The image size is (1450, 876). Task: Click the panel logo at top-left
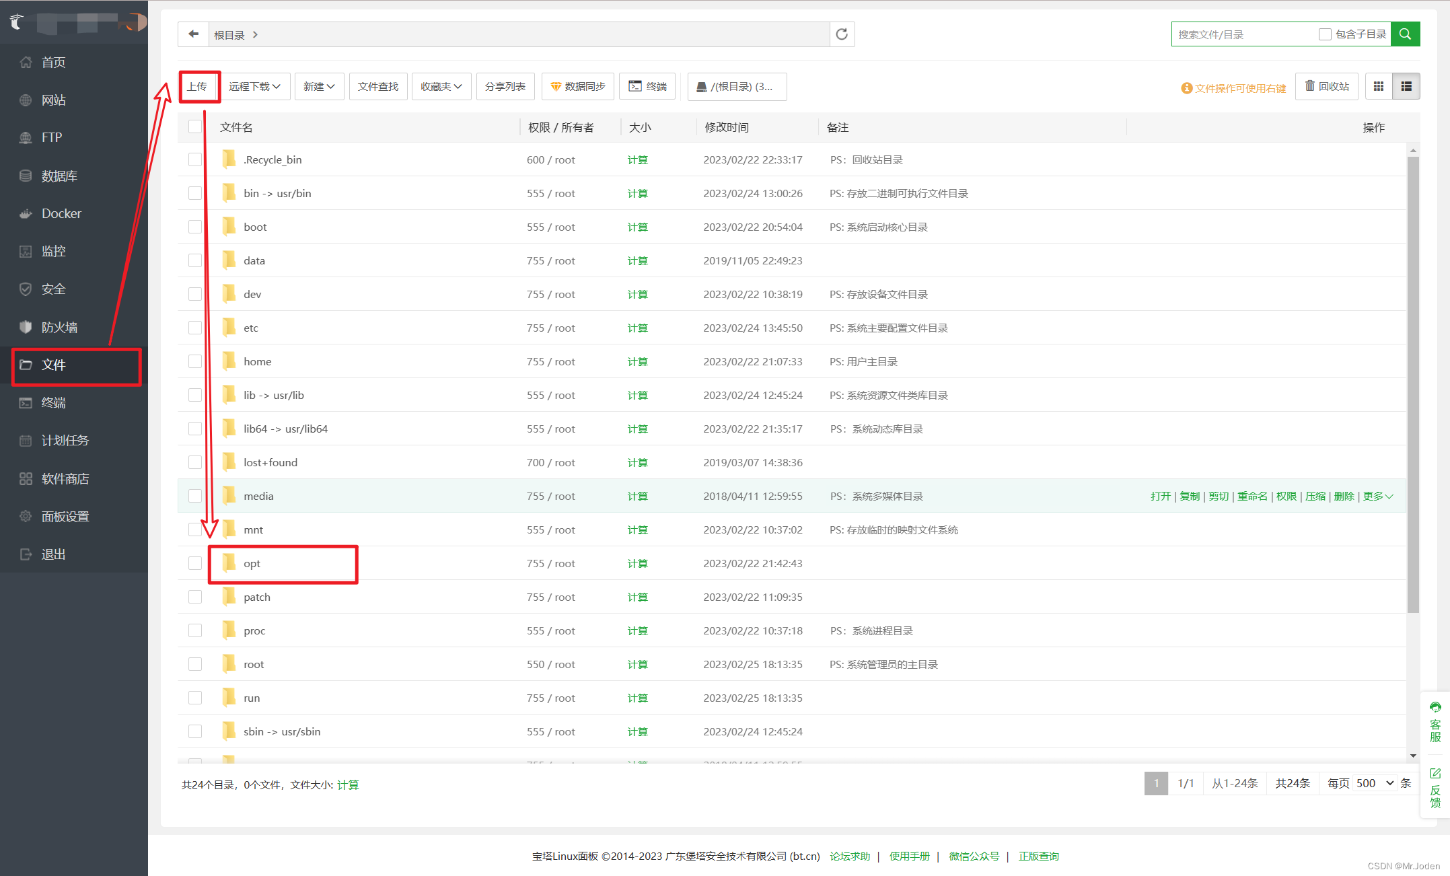click(18, 22)
